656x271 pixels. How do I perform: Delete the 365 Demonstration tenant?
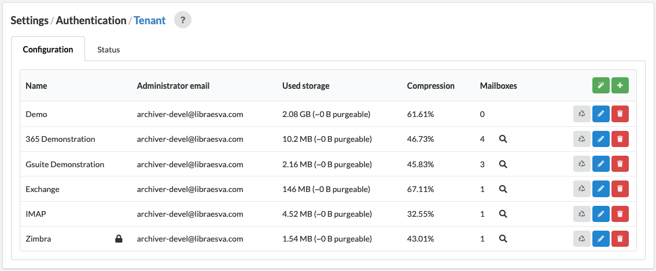coord(620,139)
